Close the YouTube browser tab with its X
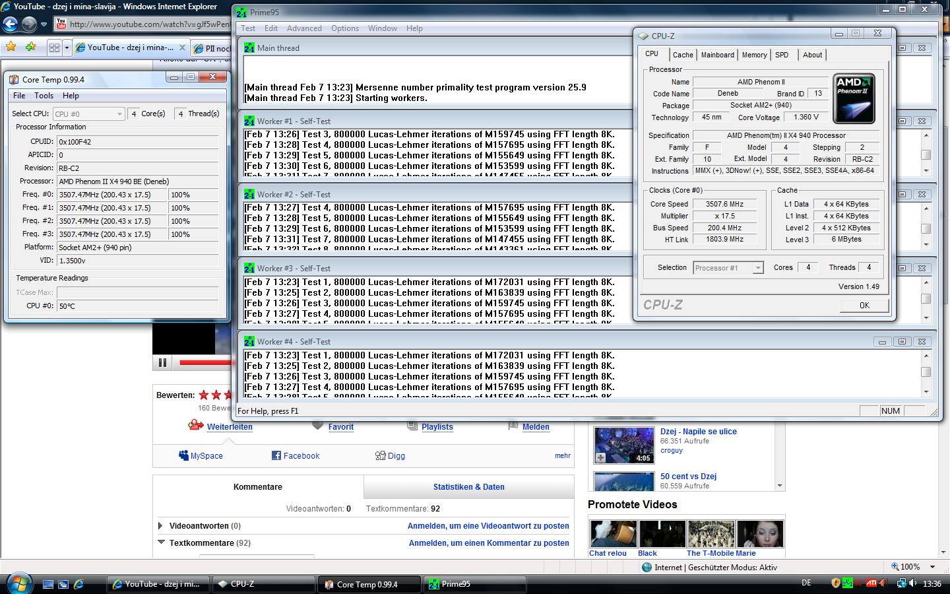950x594 pixels. 181,48
